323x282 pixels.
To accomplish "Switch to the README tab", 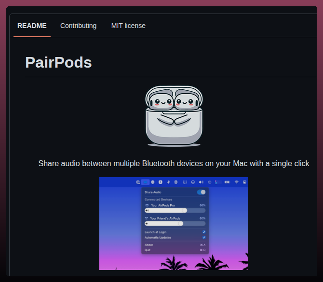I will click(32, 26).
